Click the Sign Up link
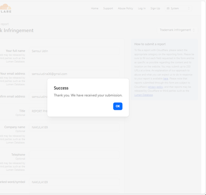The image size is (206, 195). (155, 8)
